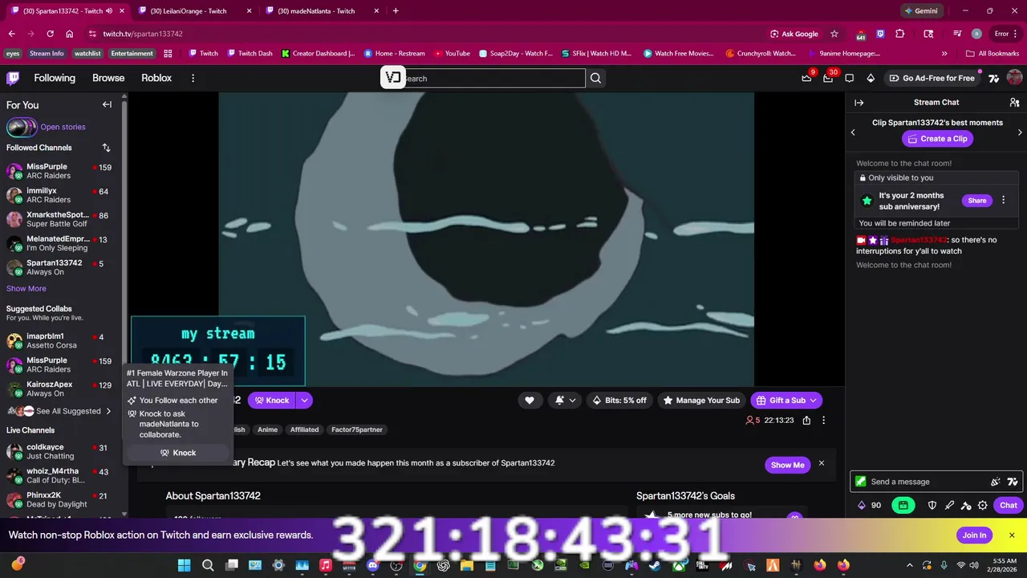Show previous clip suggestion arrow
Screen dimensions: 1027x578
click(x=853, y=132)
